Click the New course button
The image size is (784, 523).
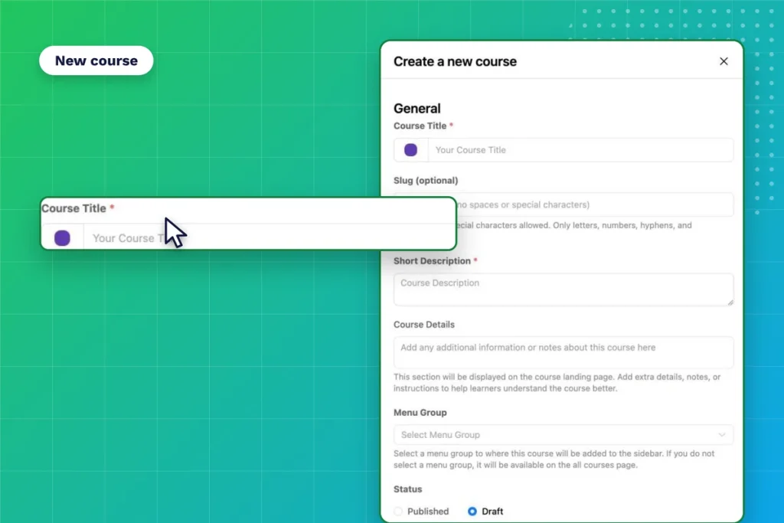point(96,60)
